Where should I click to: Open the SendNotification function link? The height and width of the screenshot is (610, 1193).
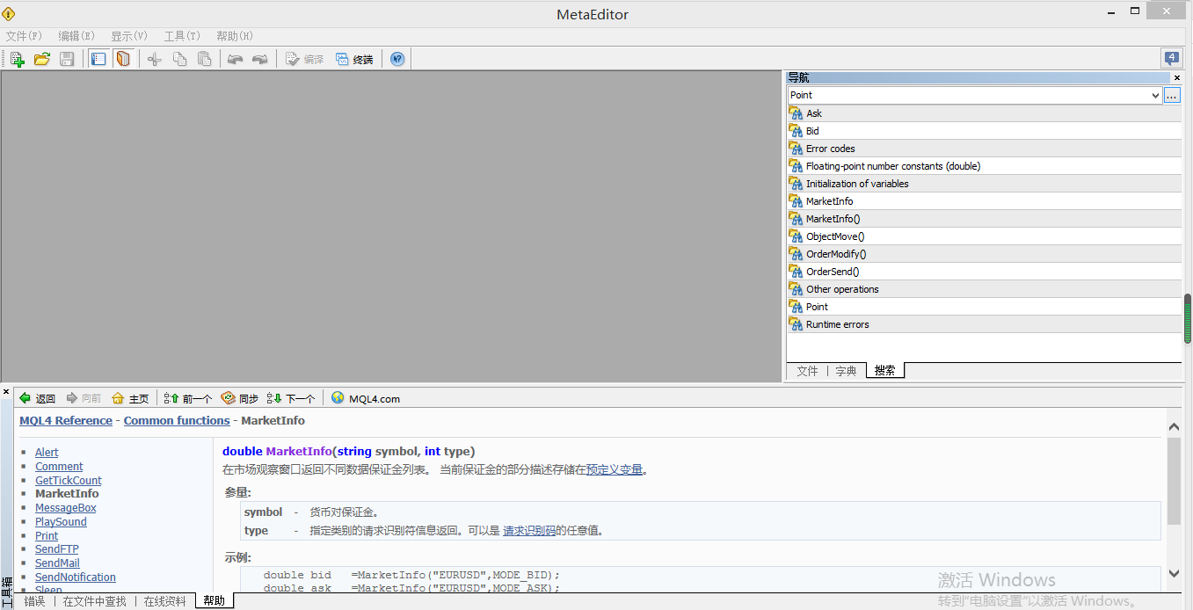coord(76,577)
